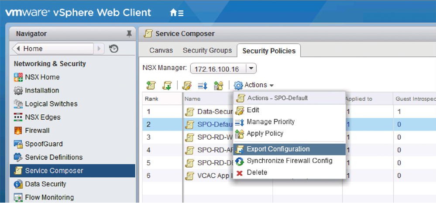Viewport: 436px width, 203px height.
Task: Open Logical Switches
Action: [45, 104]
